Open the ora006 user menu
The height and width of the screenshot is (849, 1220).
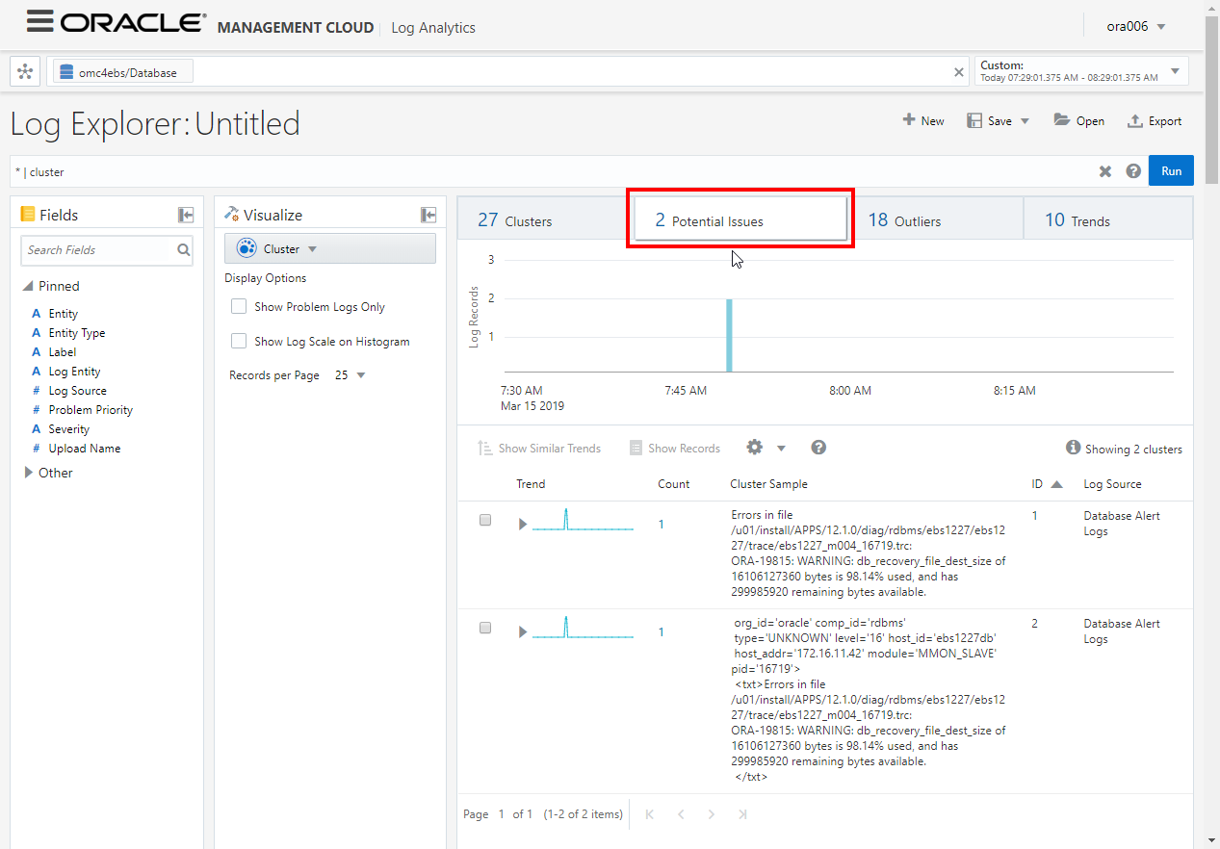click(1136, 26)
